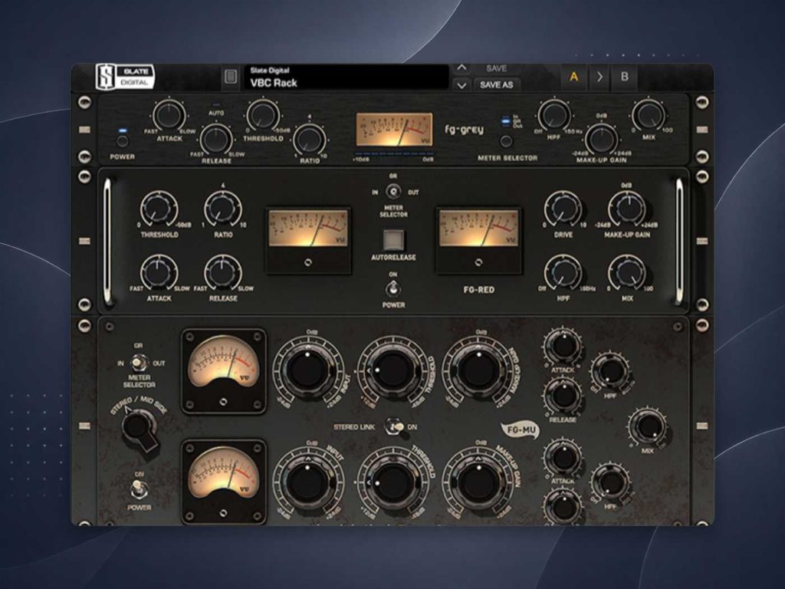This screenshot has height=589, width=785.
Task: Click FG-Grey RELEASE knob
Action: coord(216,138)
